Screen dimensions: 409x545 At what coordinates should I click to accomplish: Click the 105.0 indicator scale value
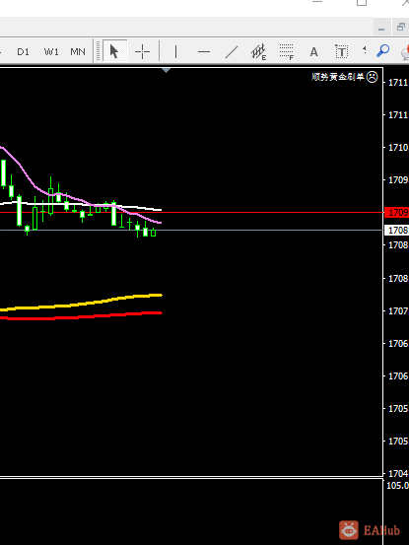397,486
